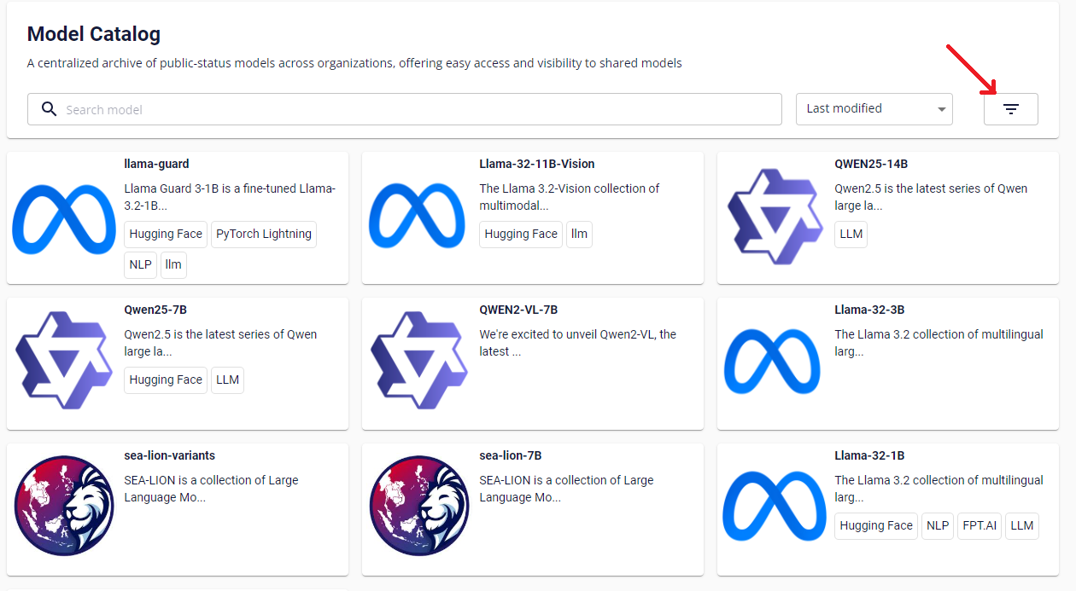Select the Hugging Face tag on Qwen25-7B
The image size is (1076, 591).
coord(167,380)
